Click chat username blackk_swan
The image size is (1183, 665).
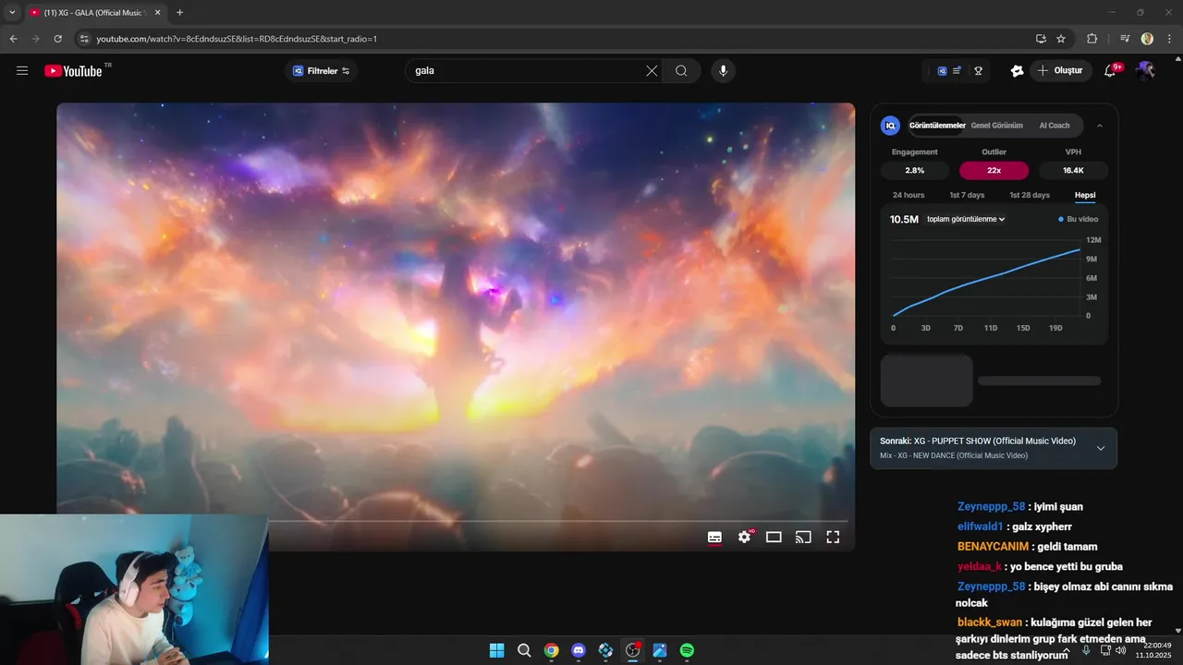(x=990, y=623)
